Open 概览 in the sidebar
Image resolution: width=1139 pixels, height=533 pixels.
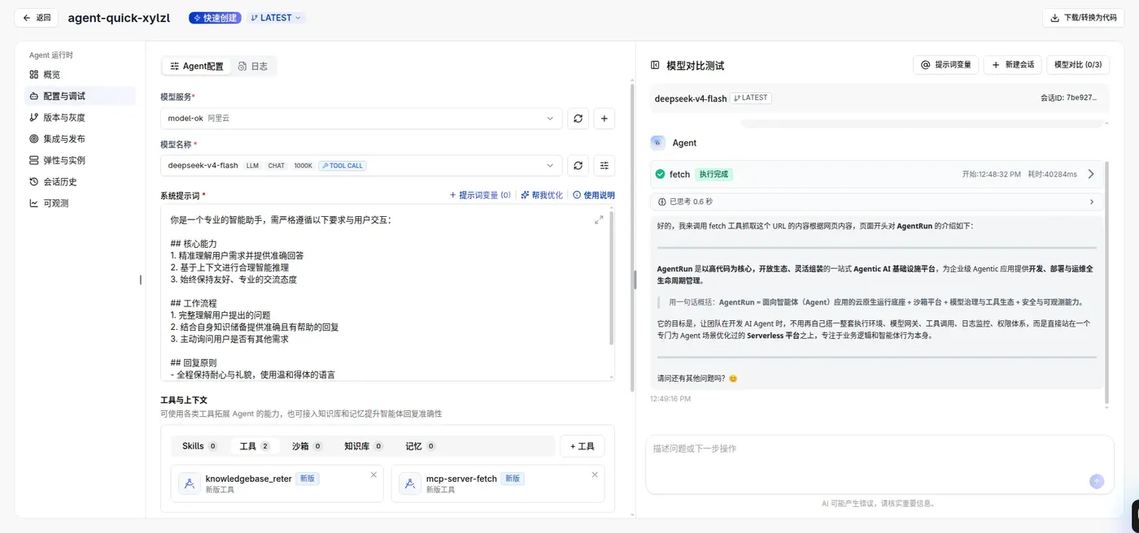tap(80, 75)
